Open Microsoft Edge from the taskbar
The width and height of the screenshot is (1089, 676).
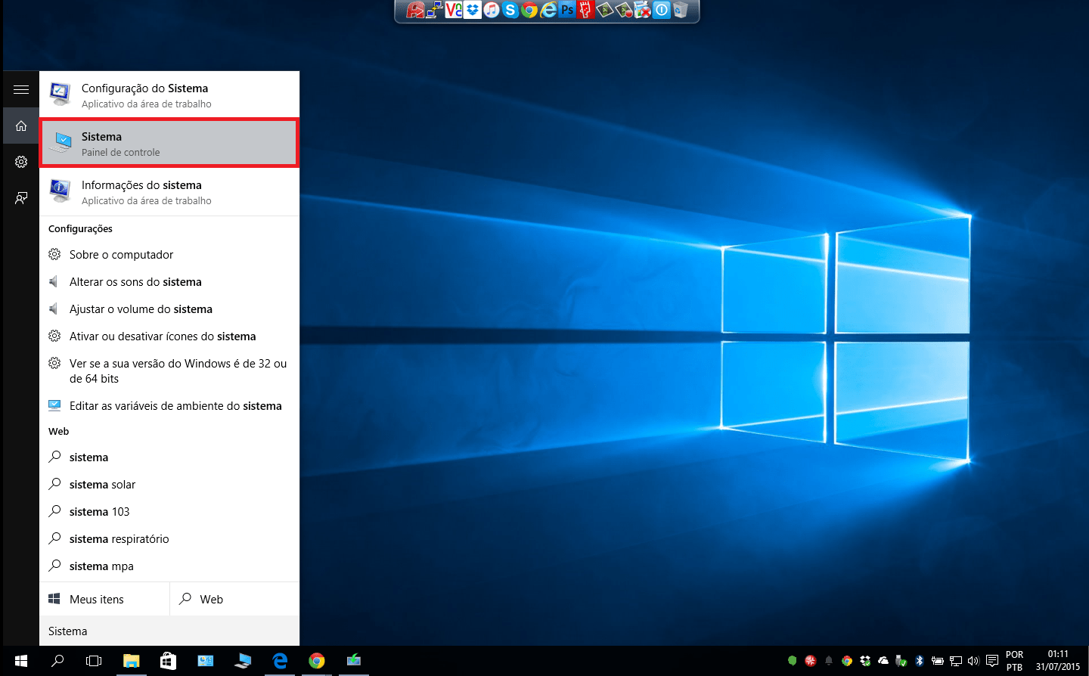280,661
